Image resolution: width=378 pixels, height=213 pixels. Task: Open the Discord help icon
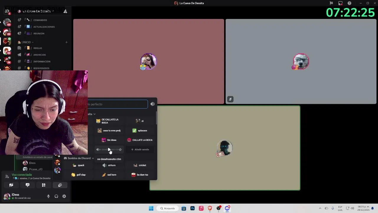pyautogui.click(x=349, y=3)
